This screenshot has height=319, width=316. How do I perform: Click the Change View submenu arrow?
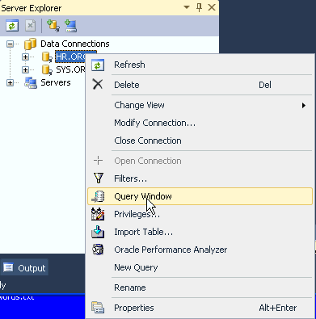point(304,106)
